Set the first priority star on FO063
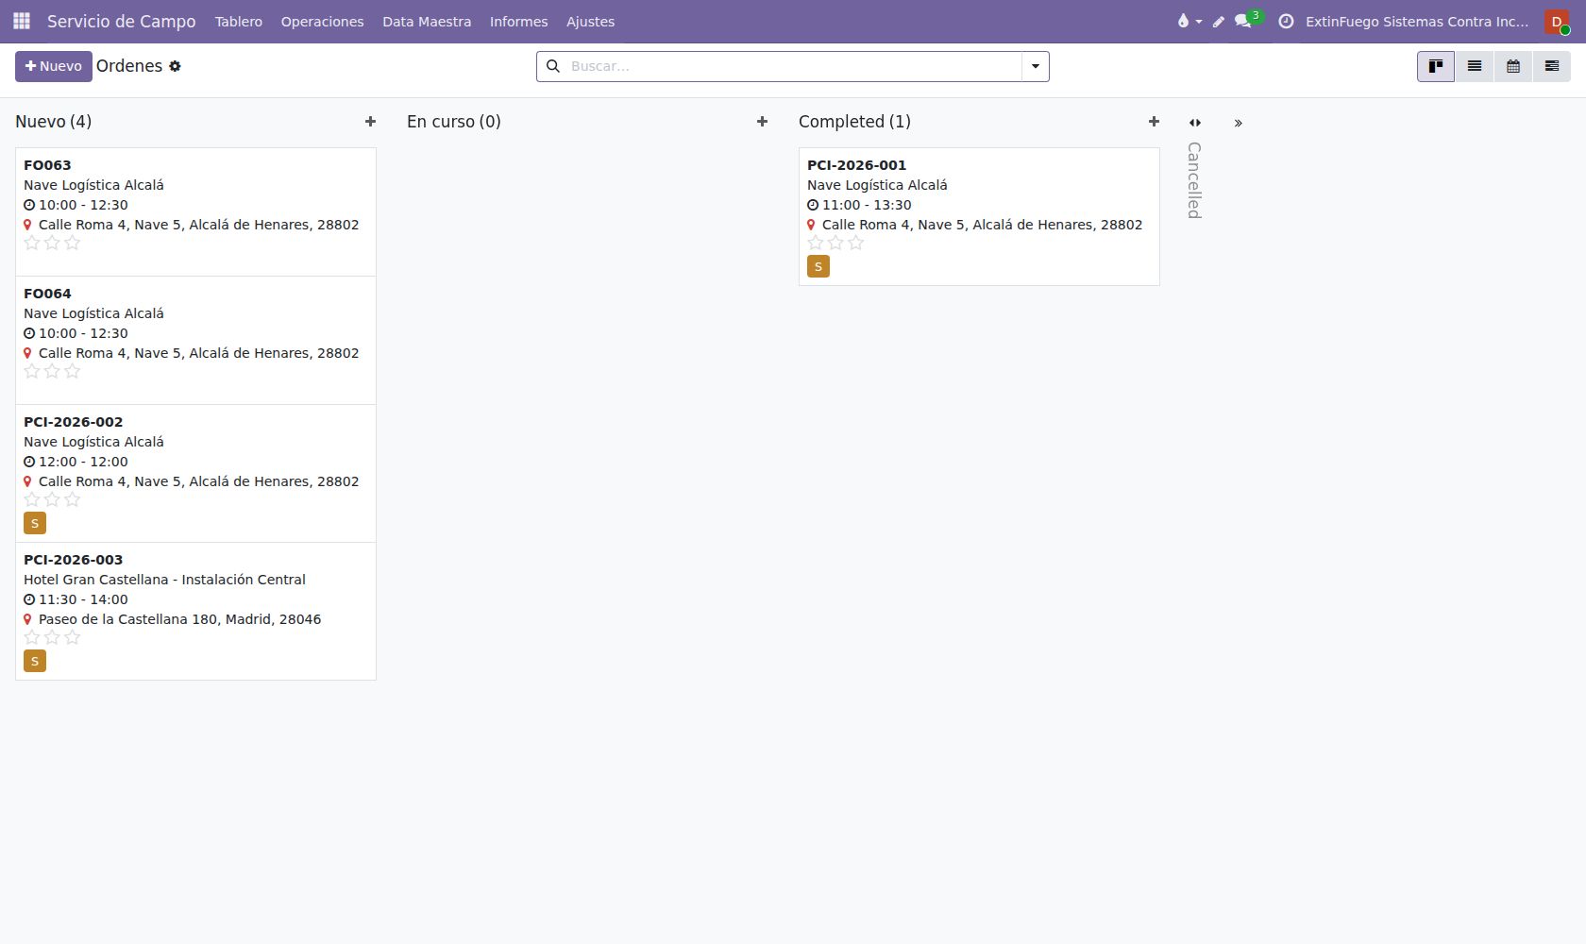The height and width of the screenshot is (944, 1586). coord(32,243)
